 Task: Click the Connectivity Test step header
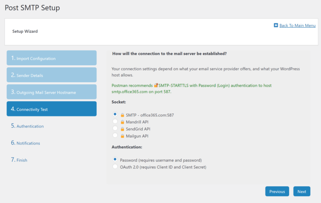(51, 109)
